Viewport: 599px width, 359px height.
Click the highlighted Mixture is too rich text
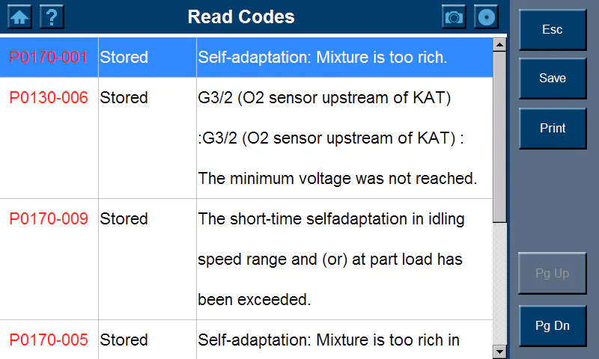(x=322, y=57)
